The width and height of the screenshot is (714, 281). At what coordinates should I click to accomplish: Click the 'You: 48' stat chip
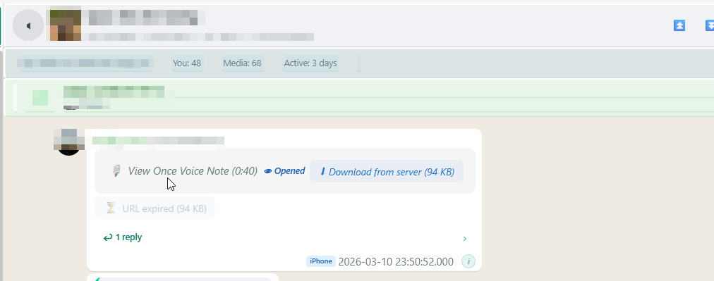pos(187,63)
